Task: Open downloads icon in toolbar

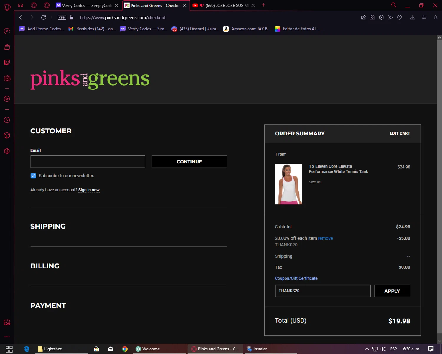Action: pos(413,17)
